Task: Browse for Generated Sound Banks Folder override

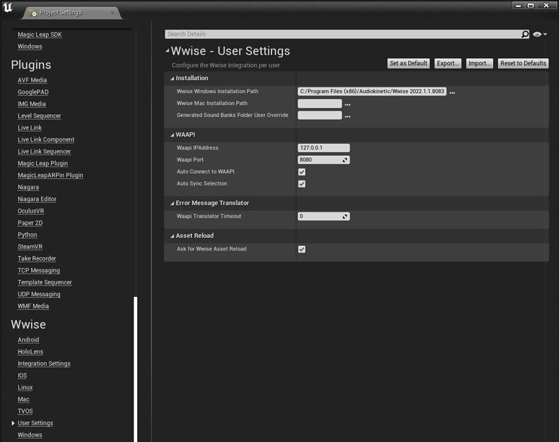Action: [x=348, y=116]
